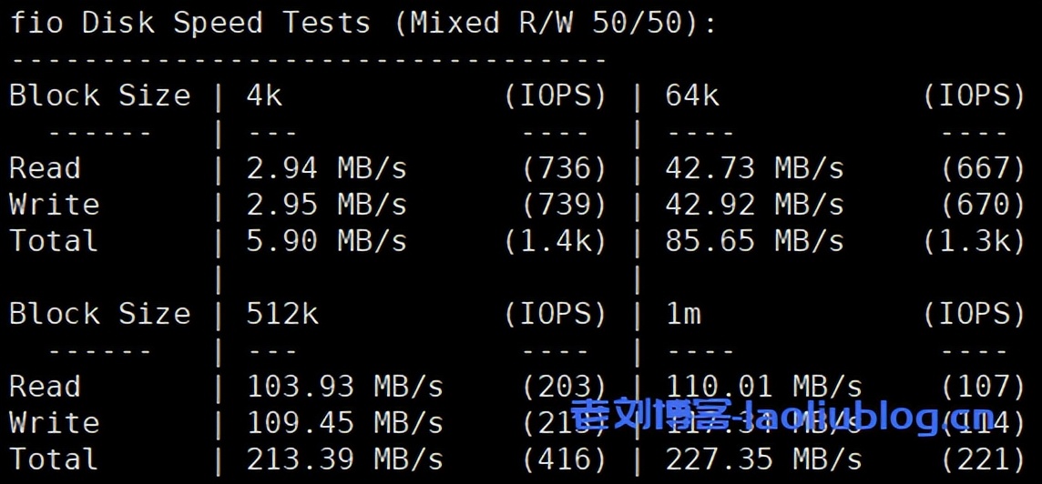Click the 103.93 MB/s read value

click(344, 387)
